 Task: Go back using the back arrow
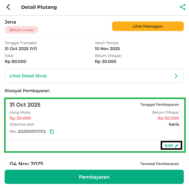click(x=8, y=7)
